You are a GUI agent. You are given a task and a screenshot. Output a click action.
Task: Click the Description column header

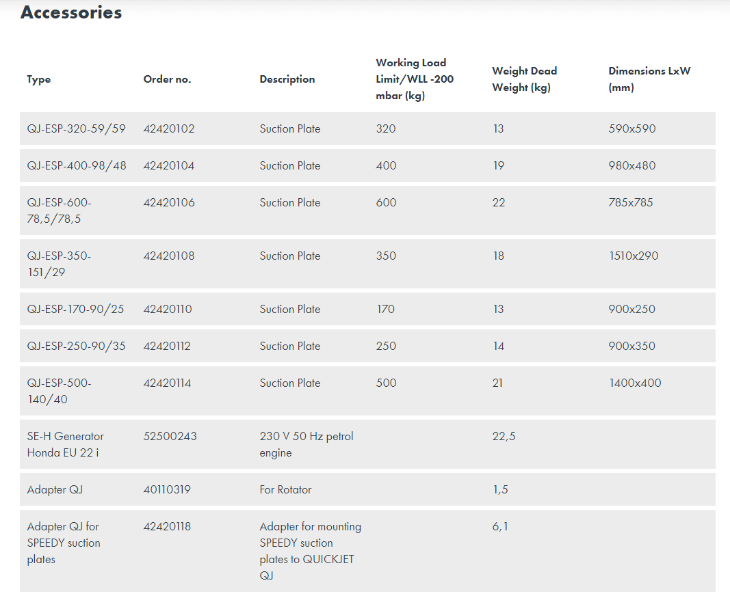pyautogui.click(x=287, y=79)
